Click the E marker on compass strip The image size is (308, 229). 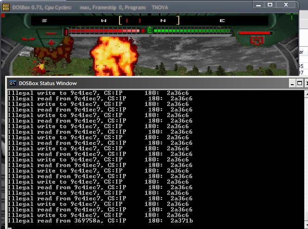[x=222, y=20]
